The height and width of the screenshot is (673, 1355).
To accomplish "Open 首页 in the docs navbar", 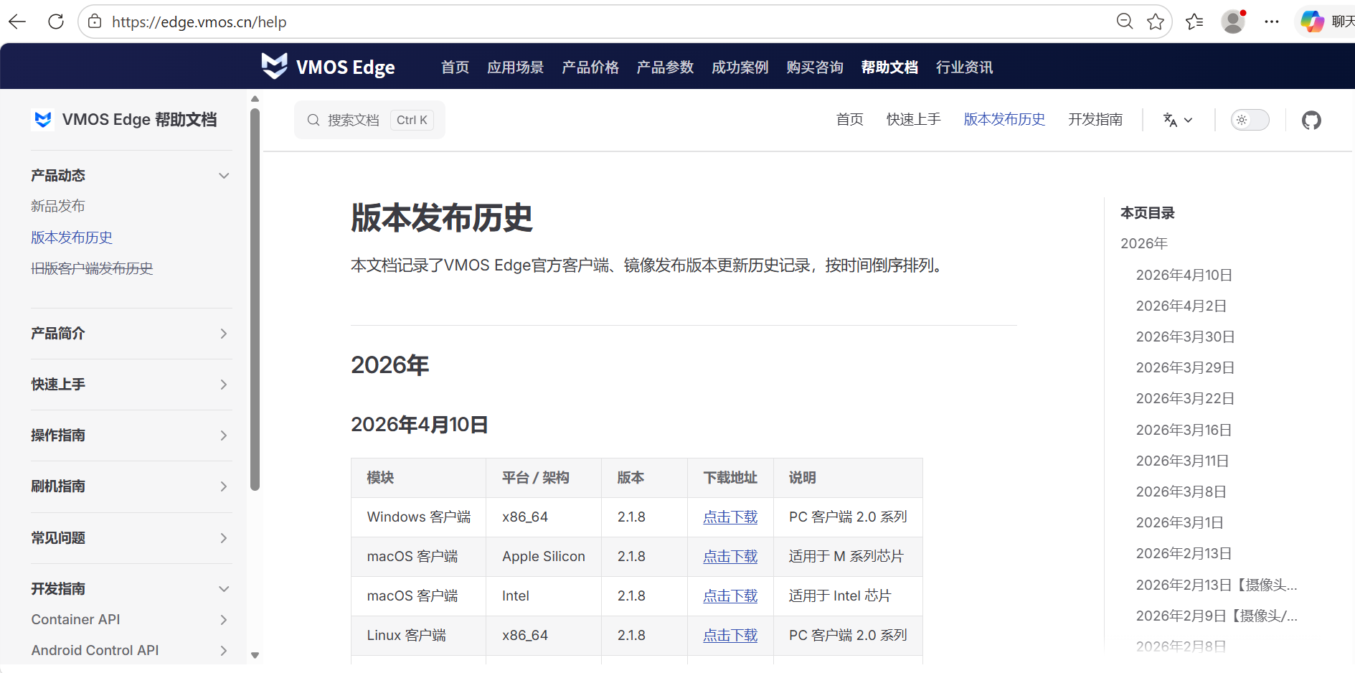I will (x=849, y=119).
